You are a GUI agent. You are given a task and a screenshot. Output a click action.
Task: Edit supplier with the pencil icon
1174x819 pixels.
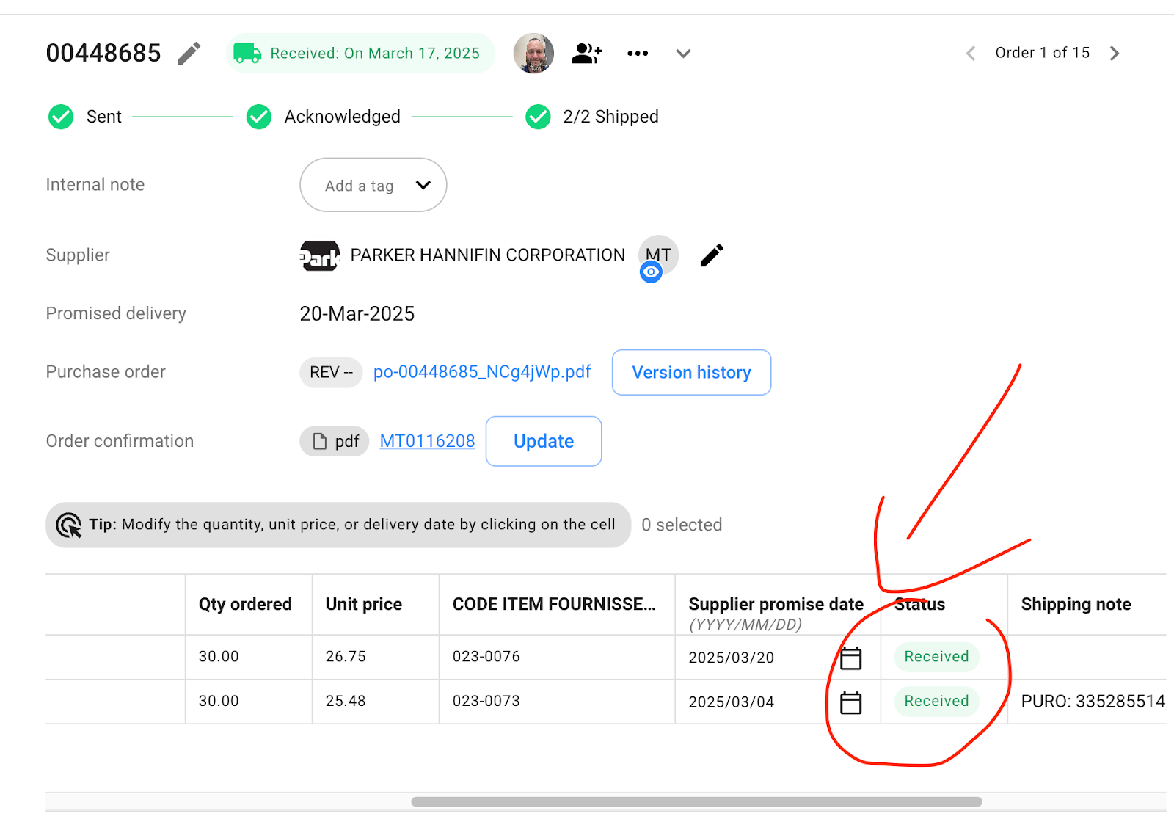tap(711, 255)
